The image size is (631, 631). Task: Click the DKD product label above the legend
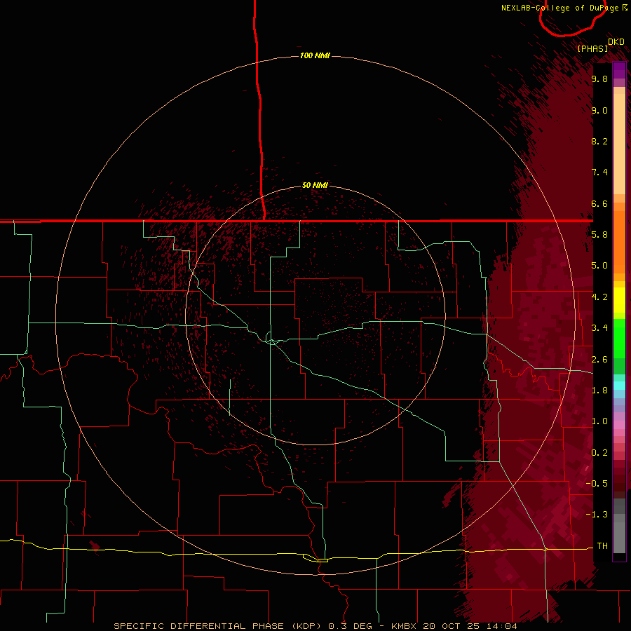click(616, 42)
